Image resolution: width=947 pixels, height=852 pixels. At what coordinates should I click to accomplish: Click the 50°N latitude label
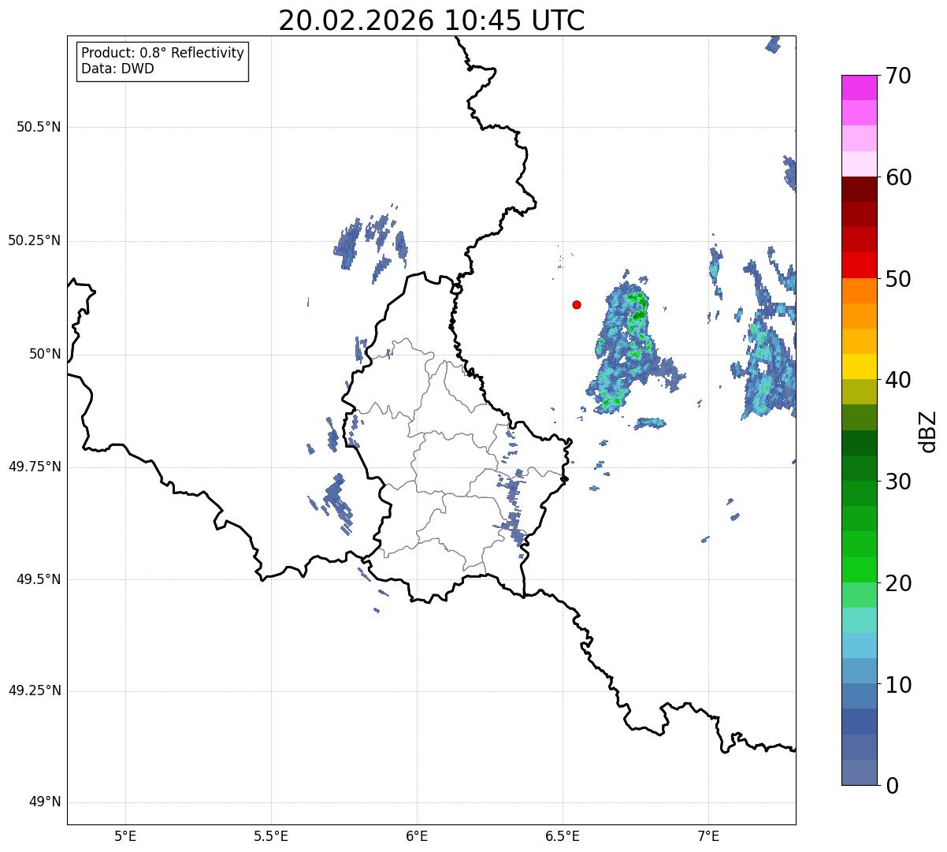pos(46,354)
